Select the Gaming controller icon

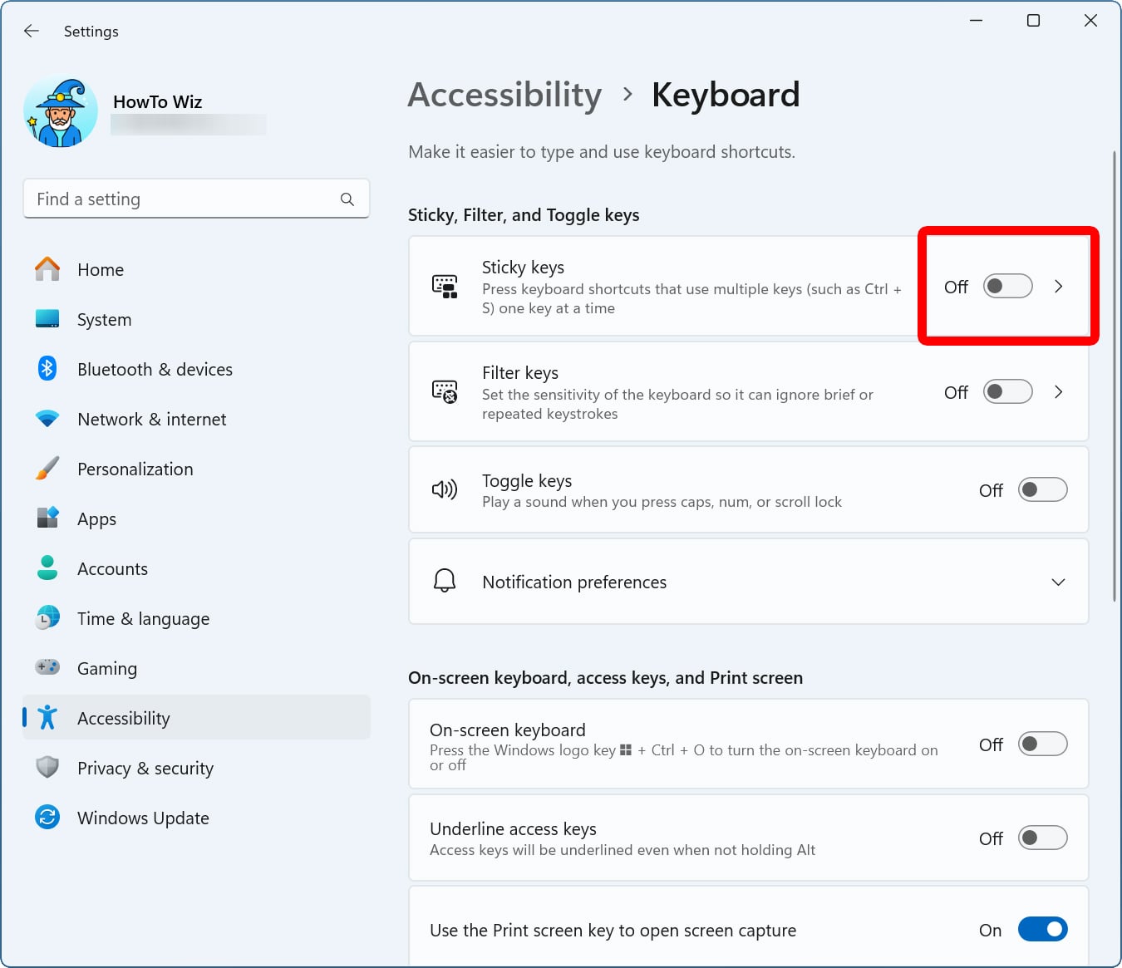coord(47,667)
